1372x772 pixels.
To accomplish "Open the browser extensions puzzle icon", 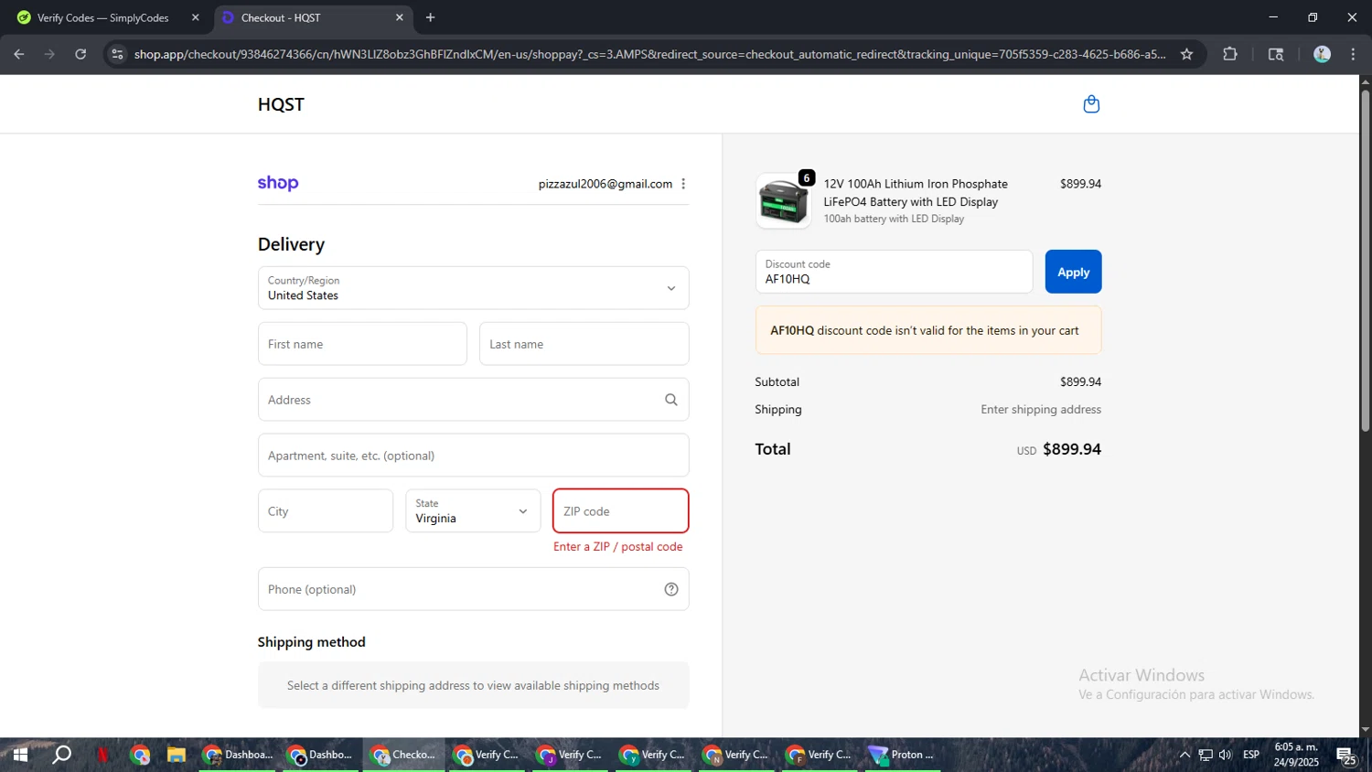I will click(1230, 54).
